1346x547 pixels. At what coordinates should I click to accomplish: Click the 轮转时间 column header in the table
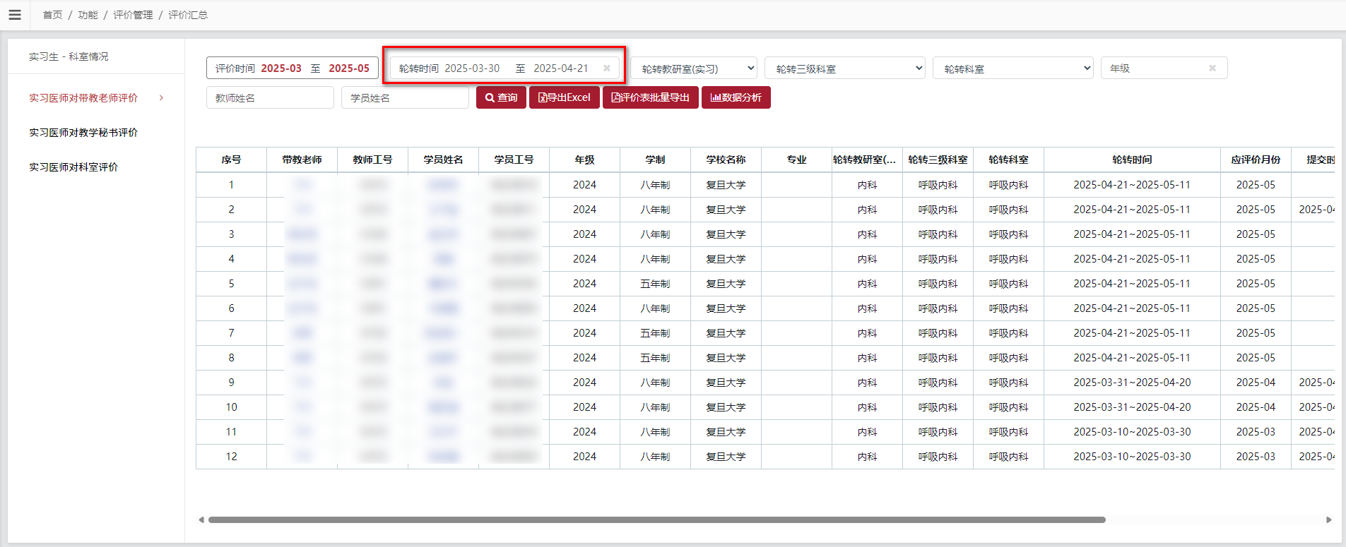(x=1132, y=160)
